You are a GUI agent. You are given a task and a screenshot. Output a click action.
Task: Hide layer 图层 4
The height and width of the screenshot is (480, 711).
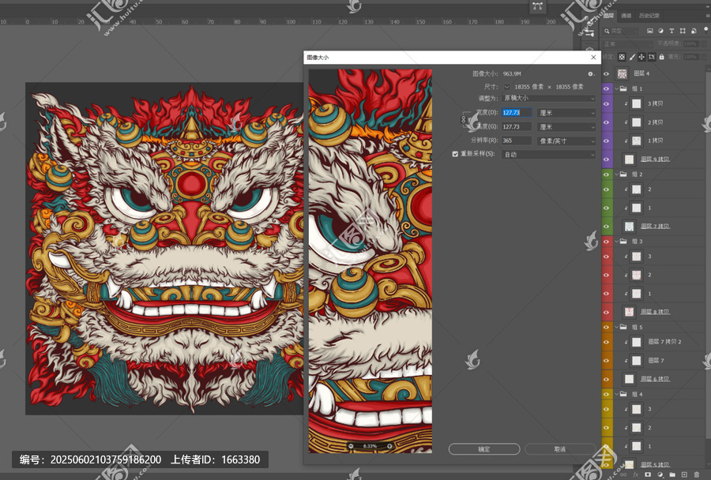click(606, 73)
